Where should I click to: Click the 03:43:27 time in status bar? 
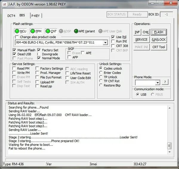pyautogui.click(x=140, y=164)
